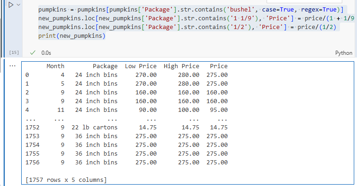Click the 0.0s execution time
This screenshot has width=357, height=186.
[x=46, y=53]
